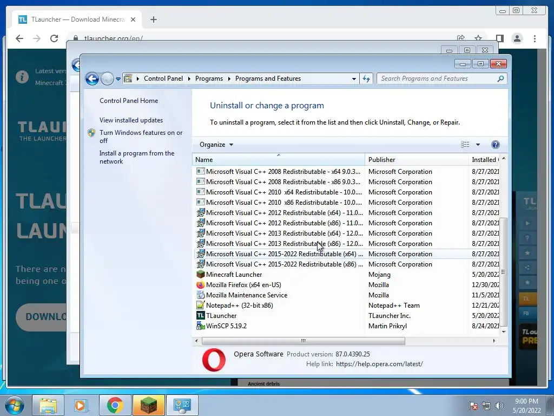The height and width of the screenshot is (416, 554).
Task: Click Control Panel in the breadcrumb
Action: point(163,79)
